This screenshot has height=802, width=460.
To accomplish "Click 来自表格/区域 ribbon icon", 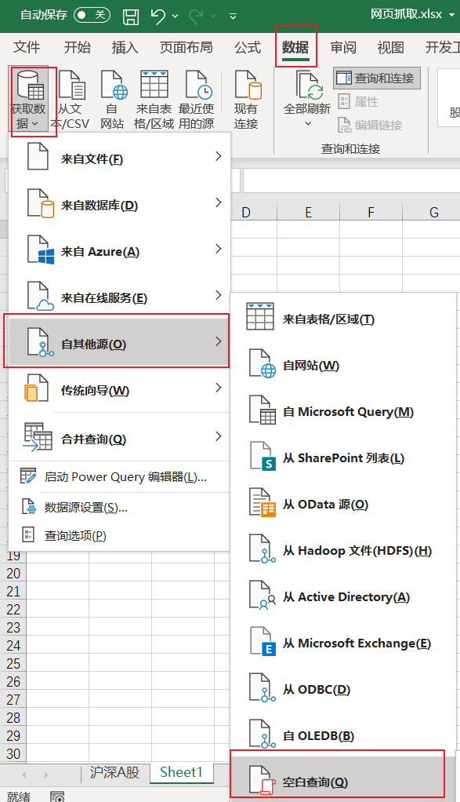I will pyautogui.click(x=154, y=100).
